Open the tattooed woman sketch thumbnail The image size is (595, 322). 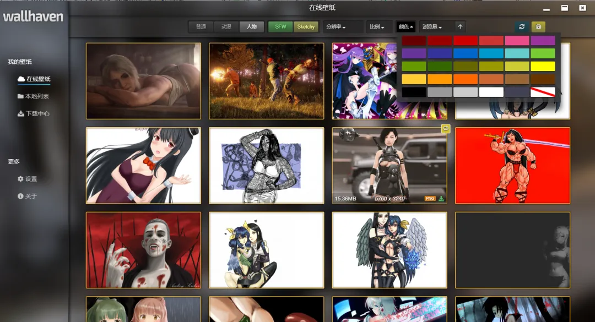(x=267, y=165)
